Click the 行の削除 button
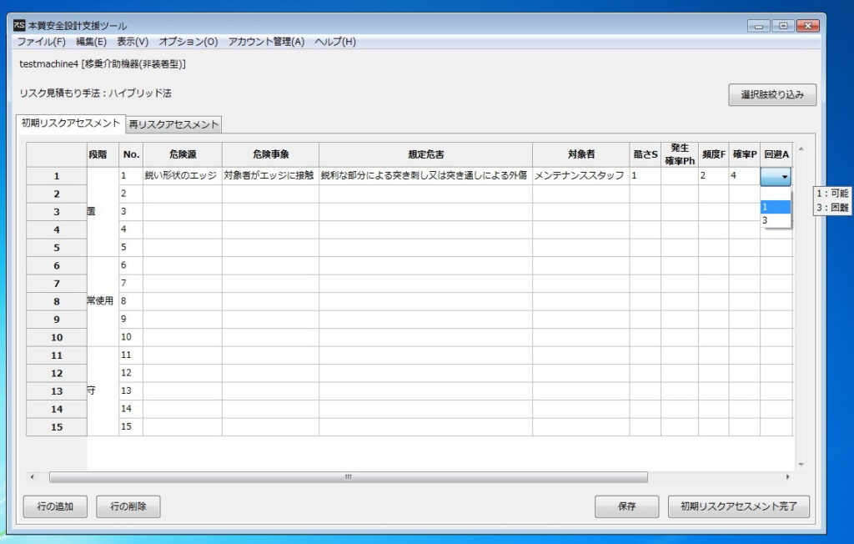Viewport: 854px width, 544px height. [x=128, y=506]
